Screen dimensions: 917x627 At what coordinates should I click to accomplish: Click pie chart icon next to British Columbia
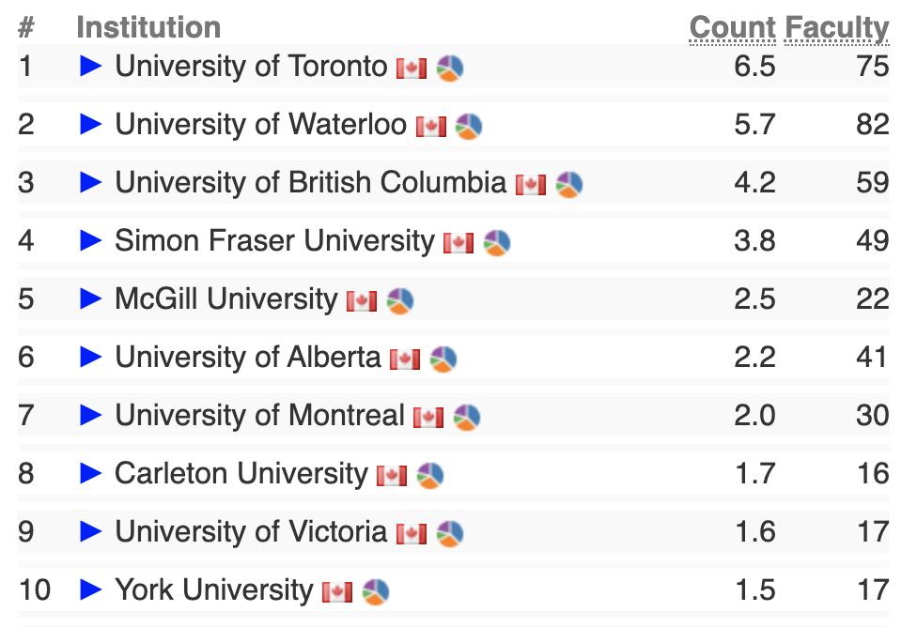[x=568, y=185]
